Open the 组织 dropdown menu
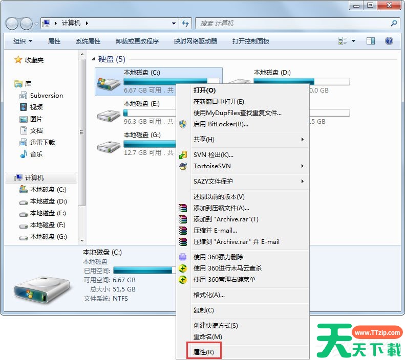 point(23,41)
